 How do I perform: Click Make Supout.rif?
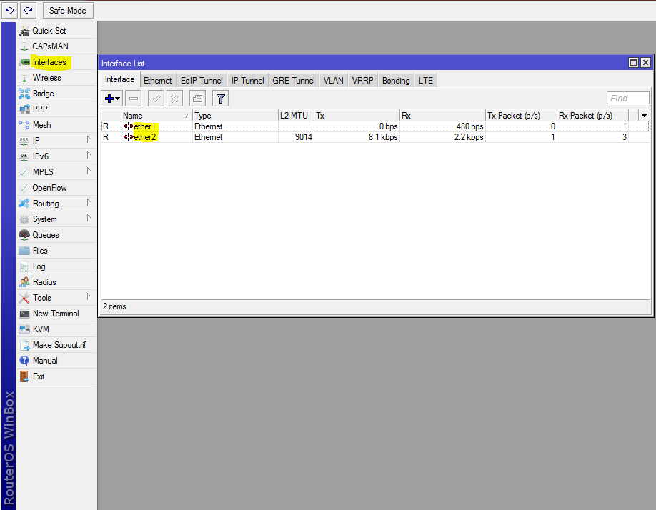coord(56,345)
